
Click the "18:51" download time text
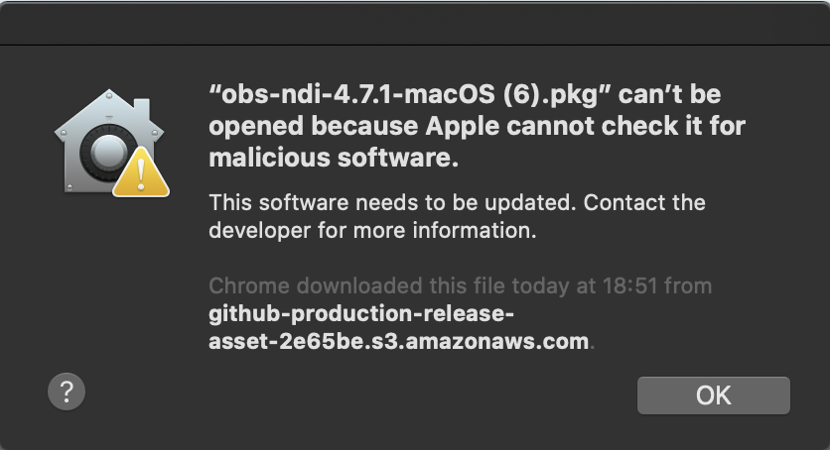pos(629,285)
